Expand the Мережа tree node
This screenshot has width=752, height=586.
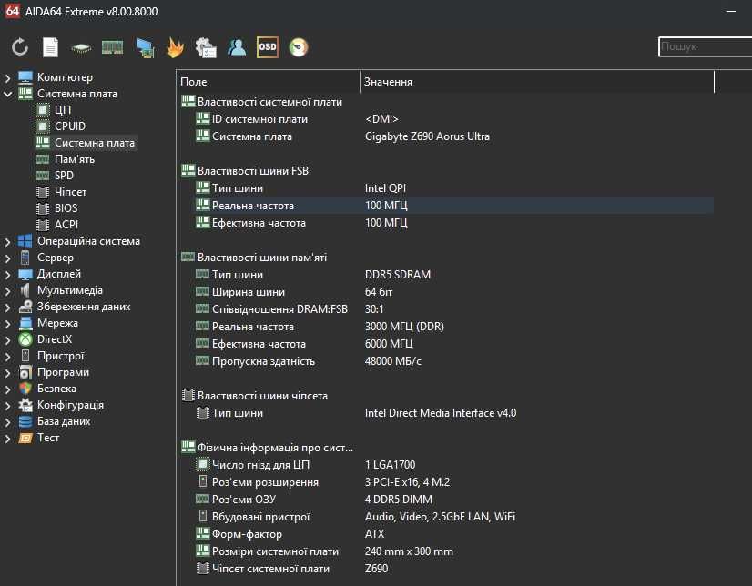[x=7, y=323]
